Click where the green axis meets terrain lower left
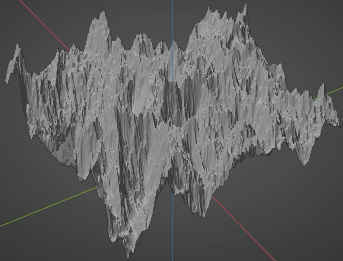The image size is (343, 261). click(95, 188)
